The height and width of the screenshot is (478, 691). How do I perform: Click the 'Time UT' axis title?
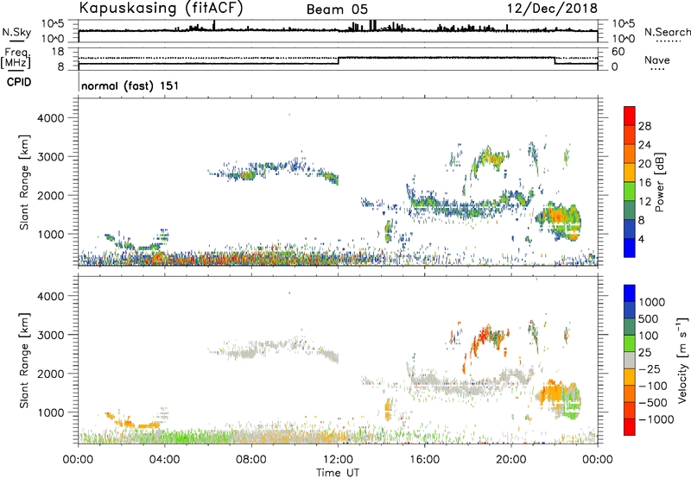[338, 473]
